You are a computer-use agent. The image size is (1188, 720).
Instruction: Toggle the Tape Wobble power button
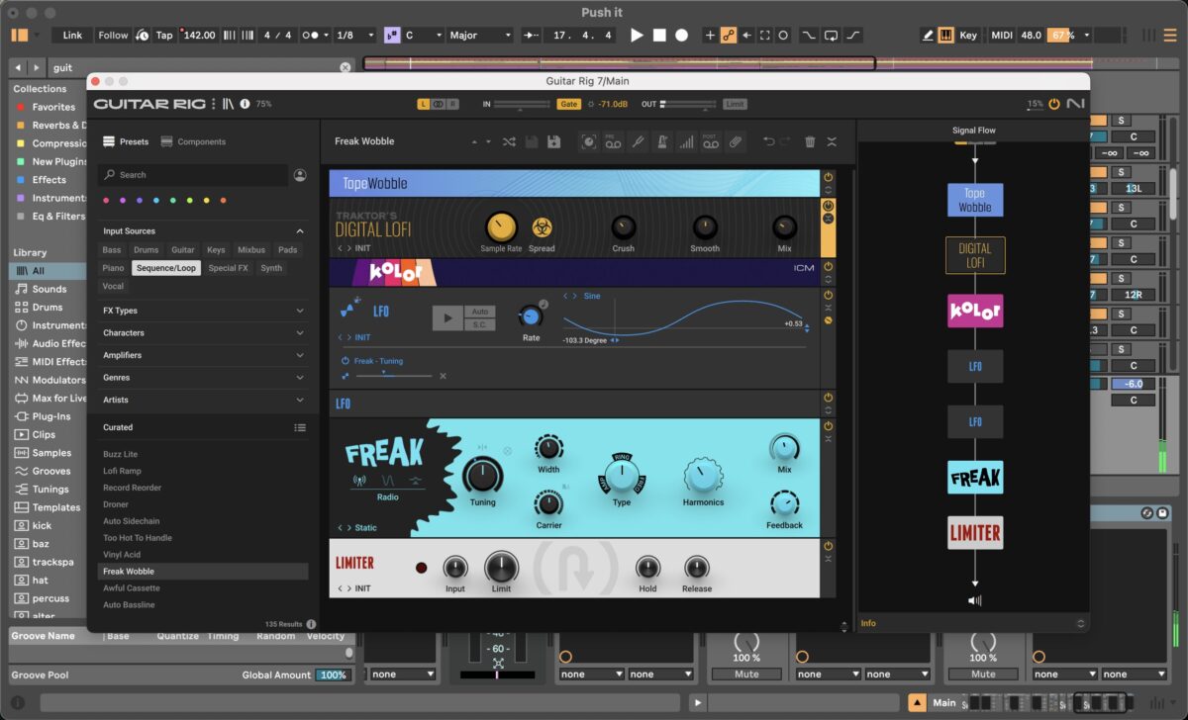click(x=829, y=177)
